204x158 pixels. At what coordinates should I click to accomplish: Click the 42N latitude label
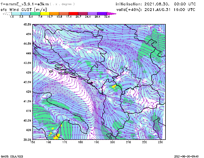pyautogui.click(x=29, y=92)
